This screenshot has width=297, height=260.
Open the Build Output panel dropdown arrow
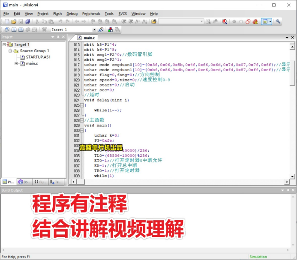[x=282, y=190]
